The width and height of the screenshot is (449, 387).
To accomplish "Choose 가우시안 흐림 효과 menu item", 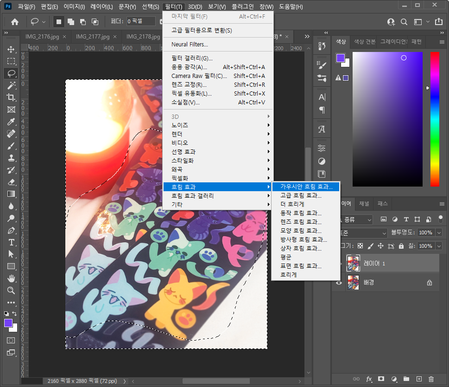I will point(306,187).
